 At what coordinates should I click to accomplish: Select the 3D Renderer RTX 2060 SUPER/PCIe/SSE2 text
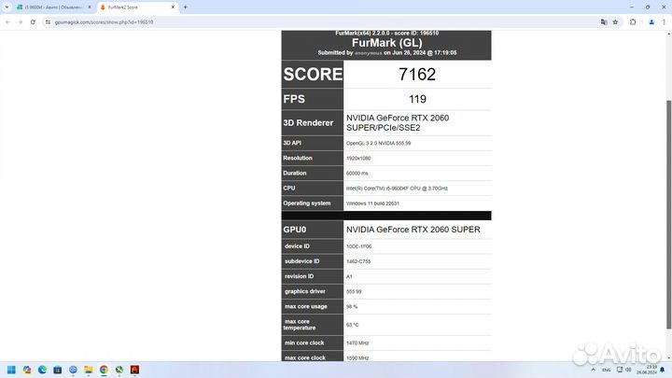click(398, 122)
